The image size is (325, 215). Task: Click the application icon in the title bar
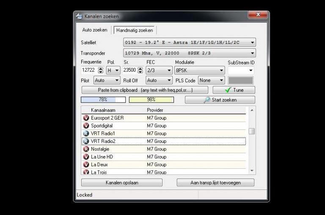79,16
